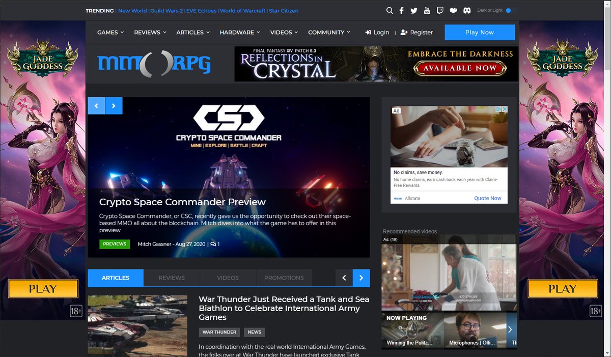Switch to the Reviews tab
The width and height of the screenshot is (611, 357).
point(172,278)
